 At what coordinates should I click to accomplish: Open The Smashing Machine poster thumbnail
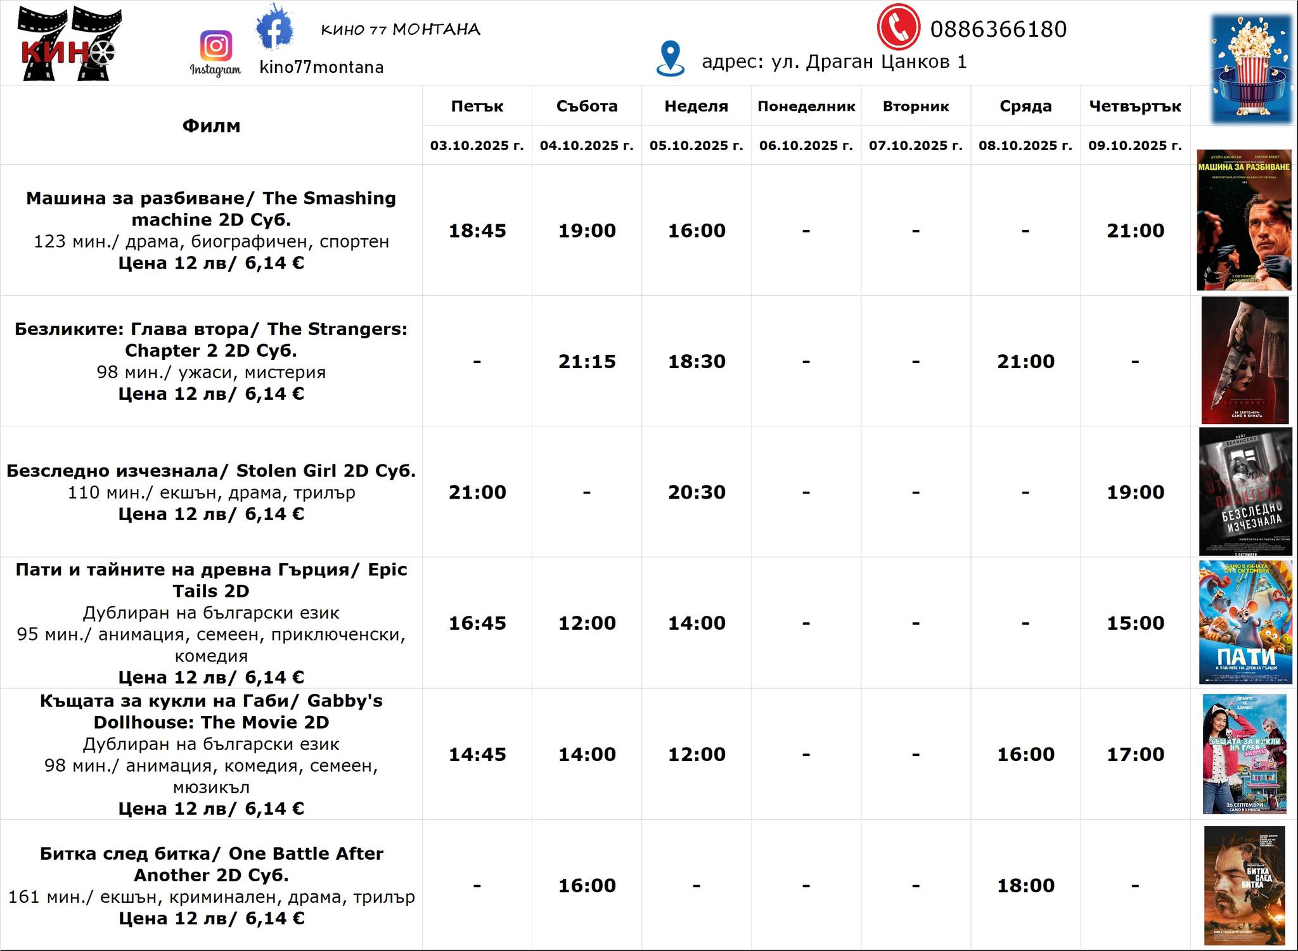[x=1243, y=220]
